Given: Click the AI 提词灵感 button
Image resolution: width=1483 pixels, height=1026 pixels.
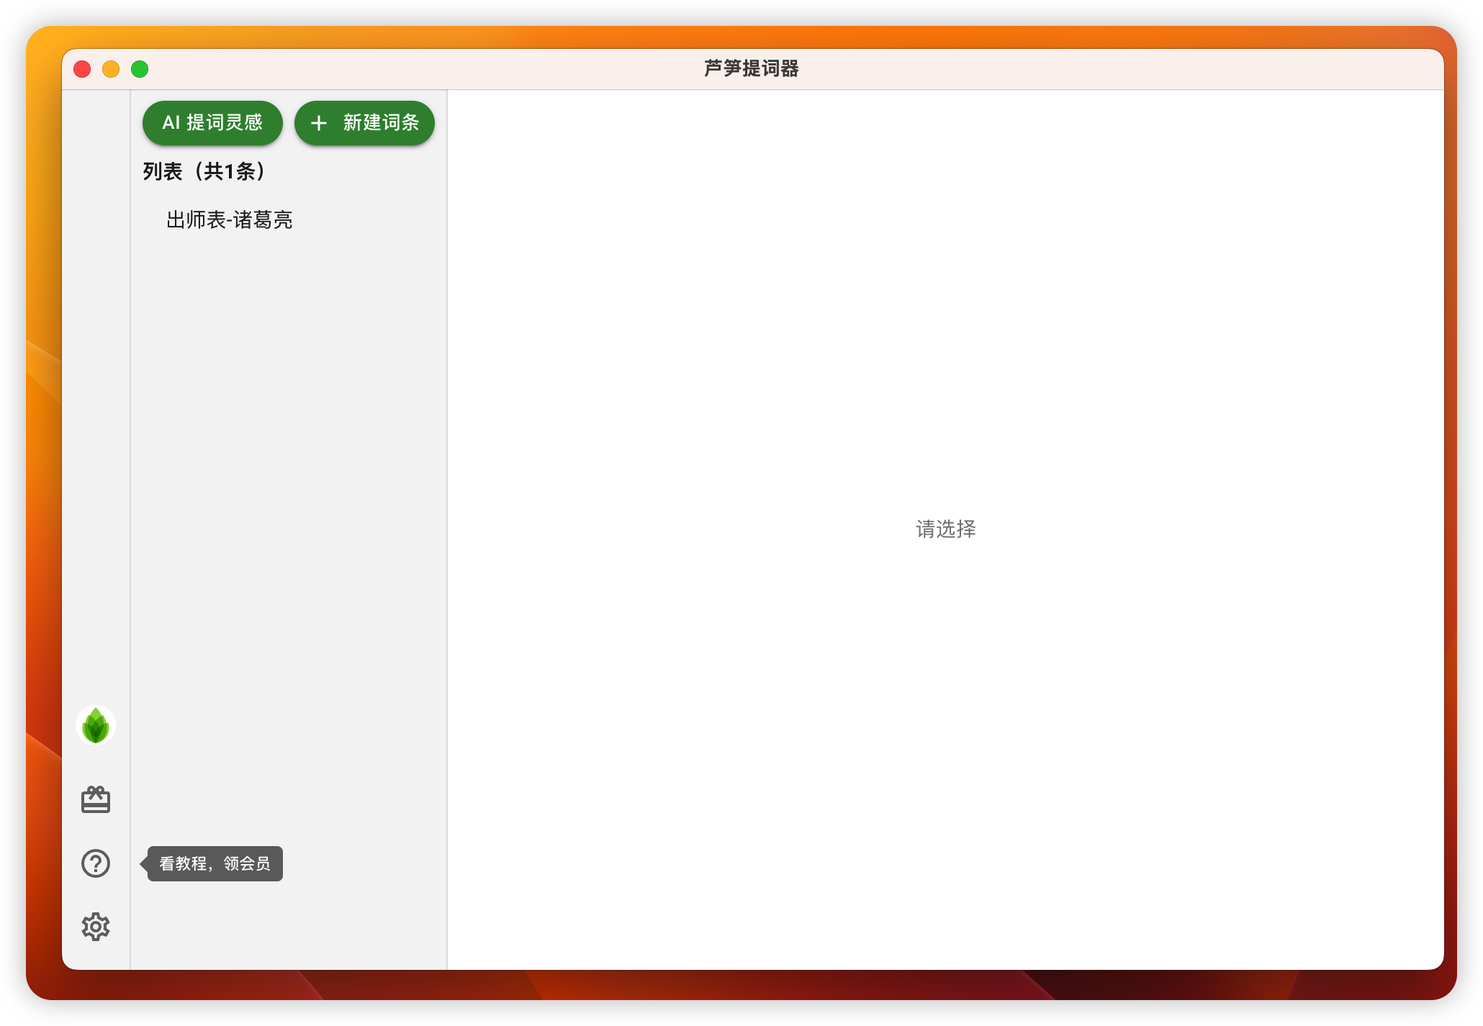Looking at the screenshot, I should click(x=212, y=123).
